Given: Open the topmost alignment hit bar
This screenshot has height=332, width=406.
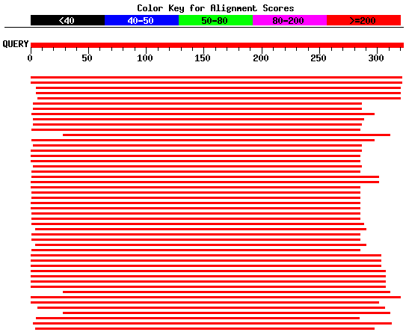Looking at the screenshot, I should click(217, 78).
